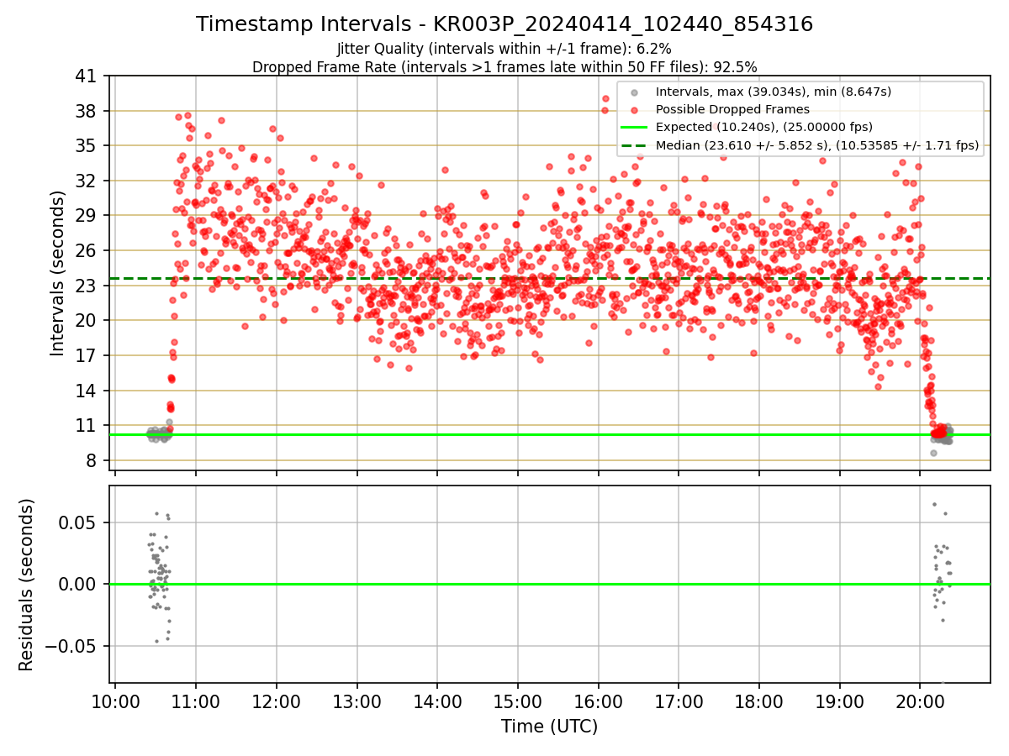Image resolution: width=1009 pixels, height=756 pixels.
Task: Click y-axis tick label '23'
Action: (87, 286)
